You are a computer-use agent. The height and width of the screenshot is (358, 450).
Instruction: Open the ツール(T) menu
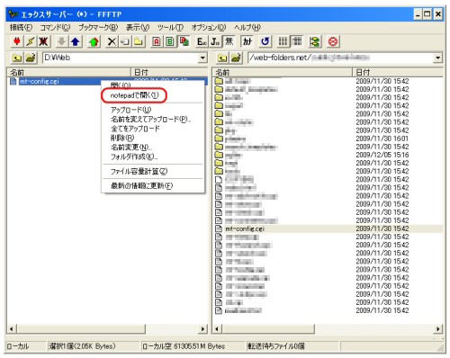pyautogui.click(x=170, y=28)
